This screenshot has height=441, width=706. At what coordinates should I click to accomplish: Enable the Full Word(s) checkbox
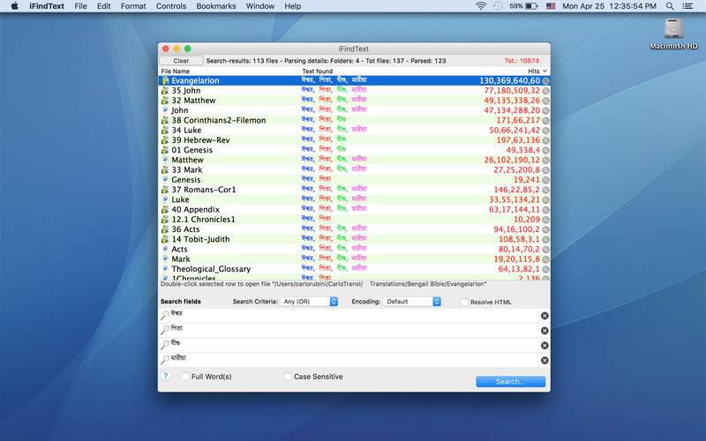pos(185,377)
